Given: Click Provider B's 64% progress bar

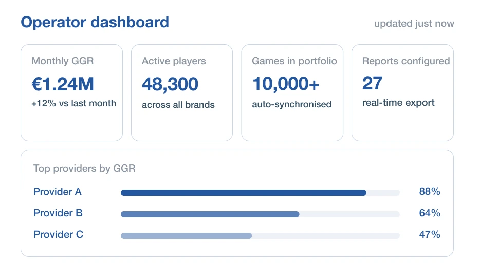Looking at the screenshot, I should 210,214.
